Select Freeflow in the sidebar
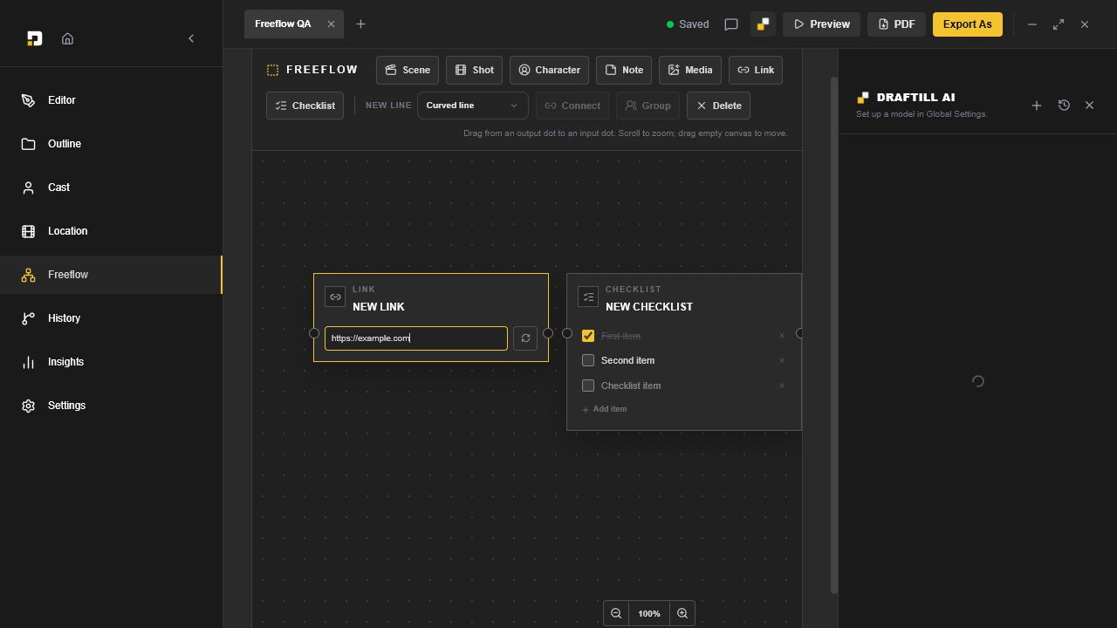The image size is (1117, 628). click(111, 275)
